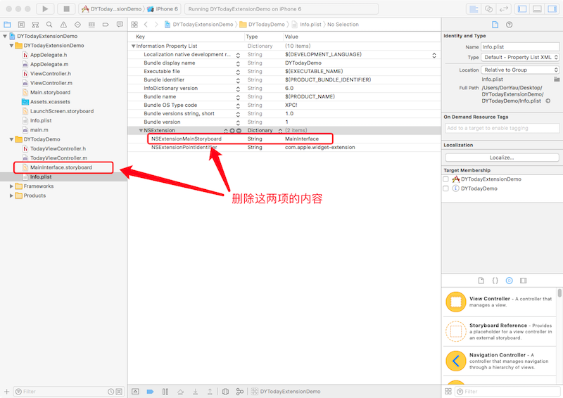Open the Issue navigator warning icon
Image resolution: width=563 pixels, height=398 pixels.
pos(63,25)
